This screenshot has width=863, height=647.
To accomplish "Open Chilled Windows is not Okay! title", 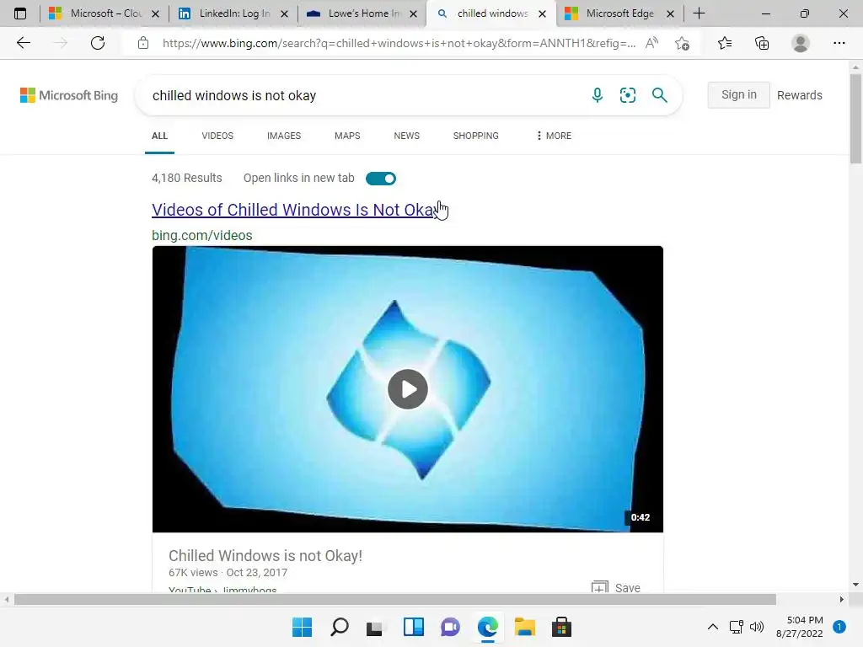I will (265, 556).
